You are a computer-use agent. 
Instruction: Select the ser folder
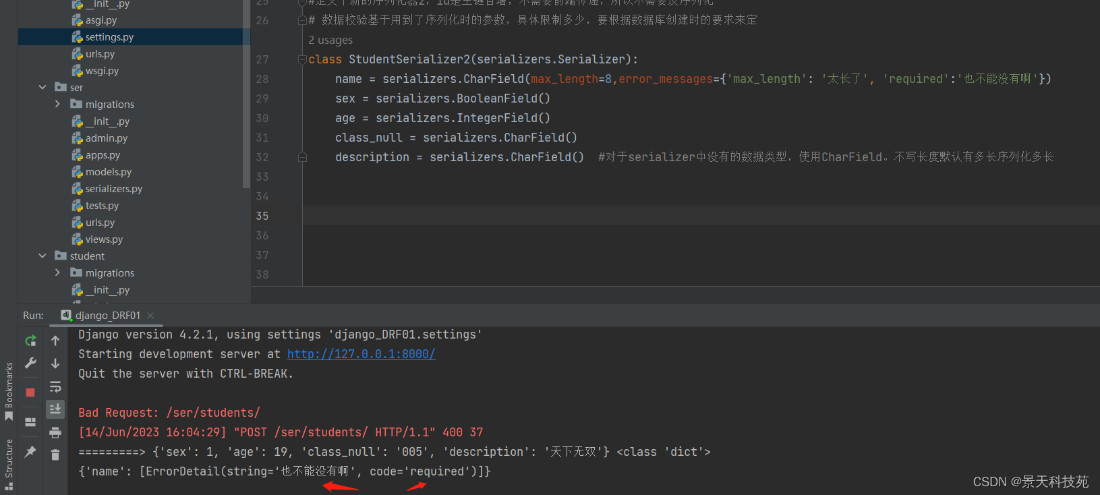tap(76, 88)
